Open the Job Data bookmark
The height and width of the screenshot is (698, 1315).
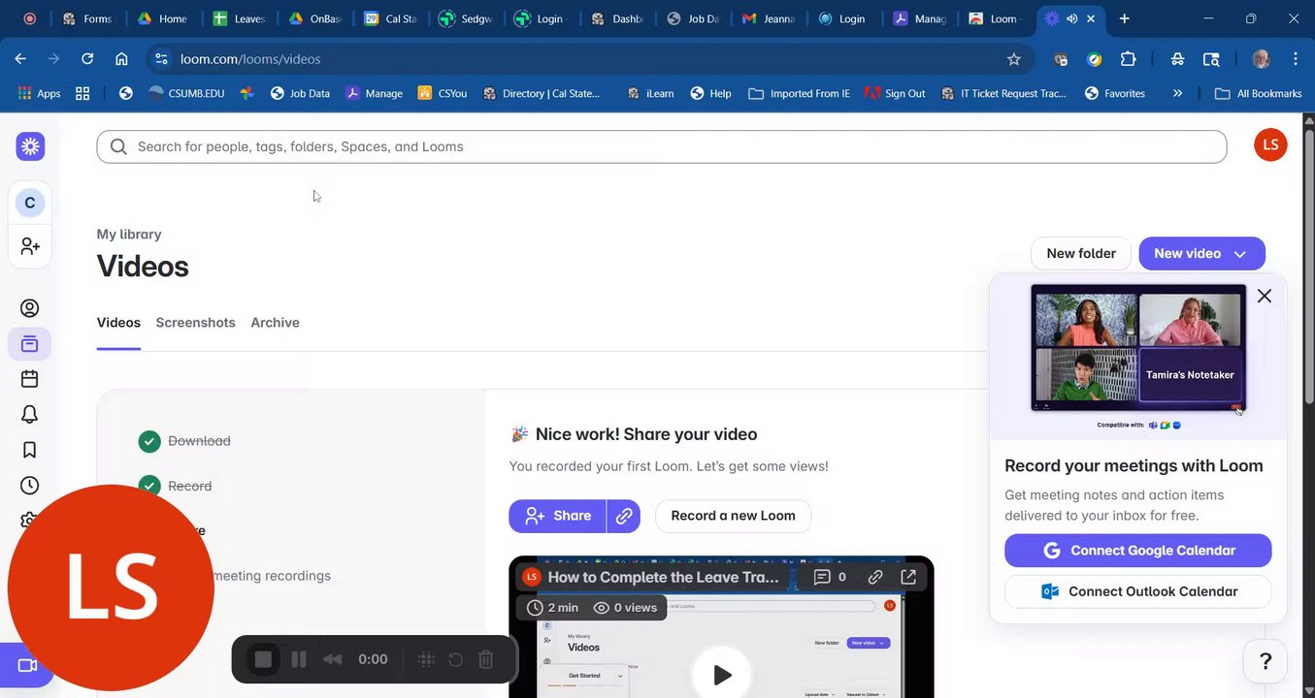pyautogui.click(x=300, y=94)
